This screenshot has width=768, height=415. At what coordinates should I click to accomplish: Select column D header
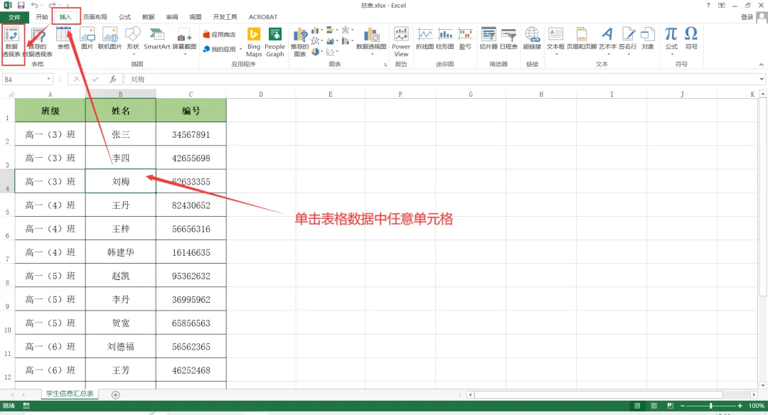[x=260, y=94]
